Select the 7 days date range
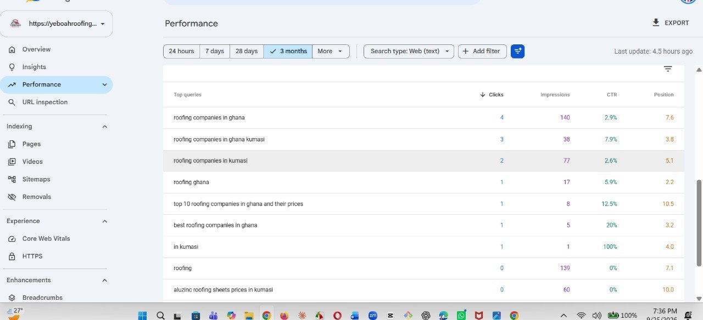The width and height of the screenshot is (703, 320). (x=215, y=52)
